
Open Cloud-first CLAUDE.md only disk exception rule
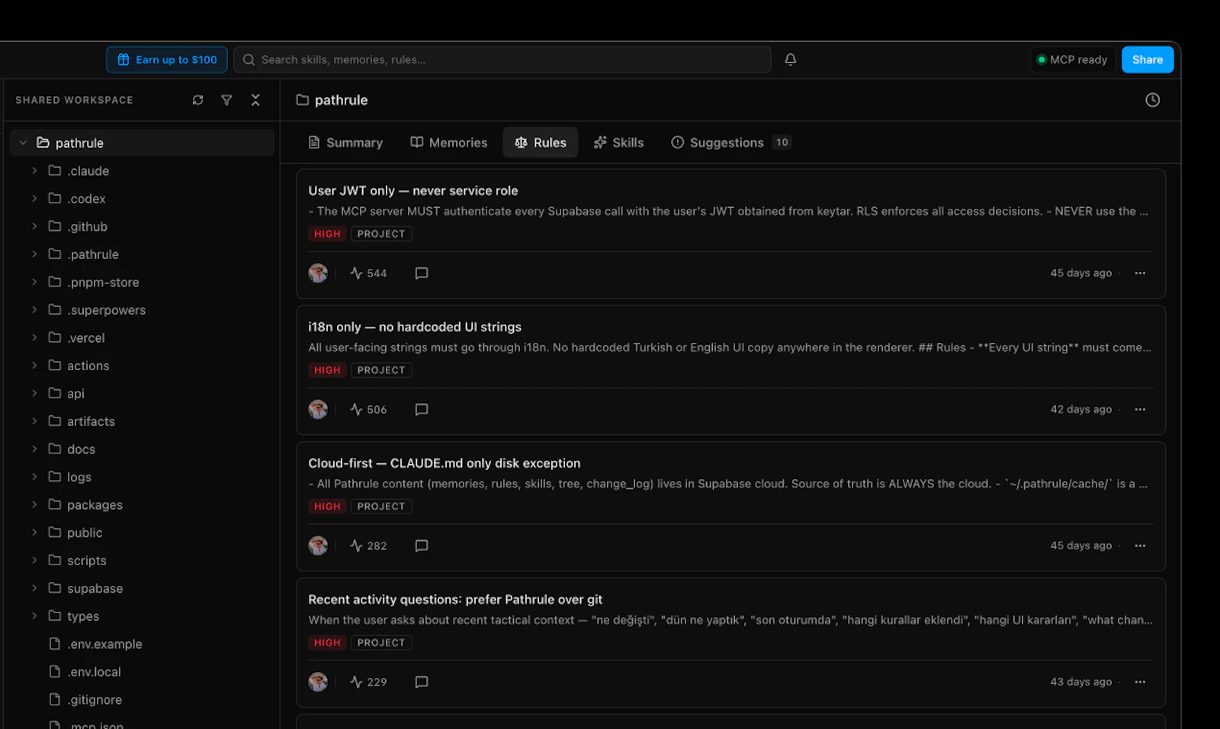pyautogui.click(x=445, y=463)
